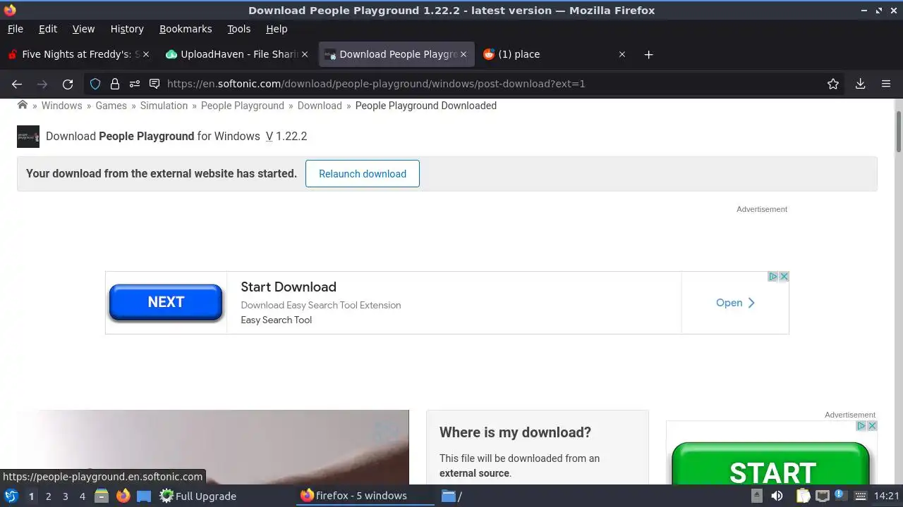903x507 pixels.
Task: Open the Firefox hamburger menu
Action: (x=886, y=84)
